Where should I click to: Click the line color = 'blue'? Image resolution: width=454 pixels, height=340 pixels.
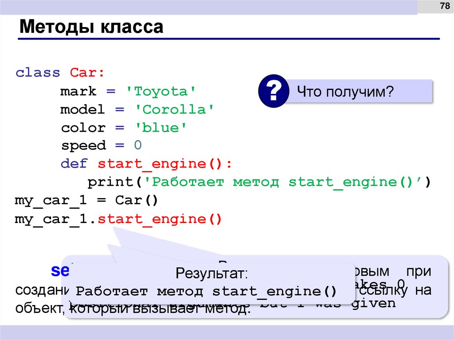[x=124, y=128]
